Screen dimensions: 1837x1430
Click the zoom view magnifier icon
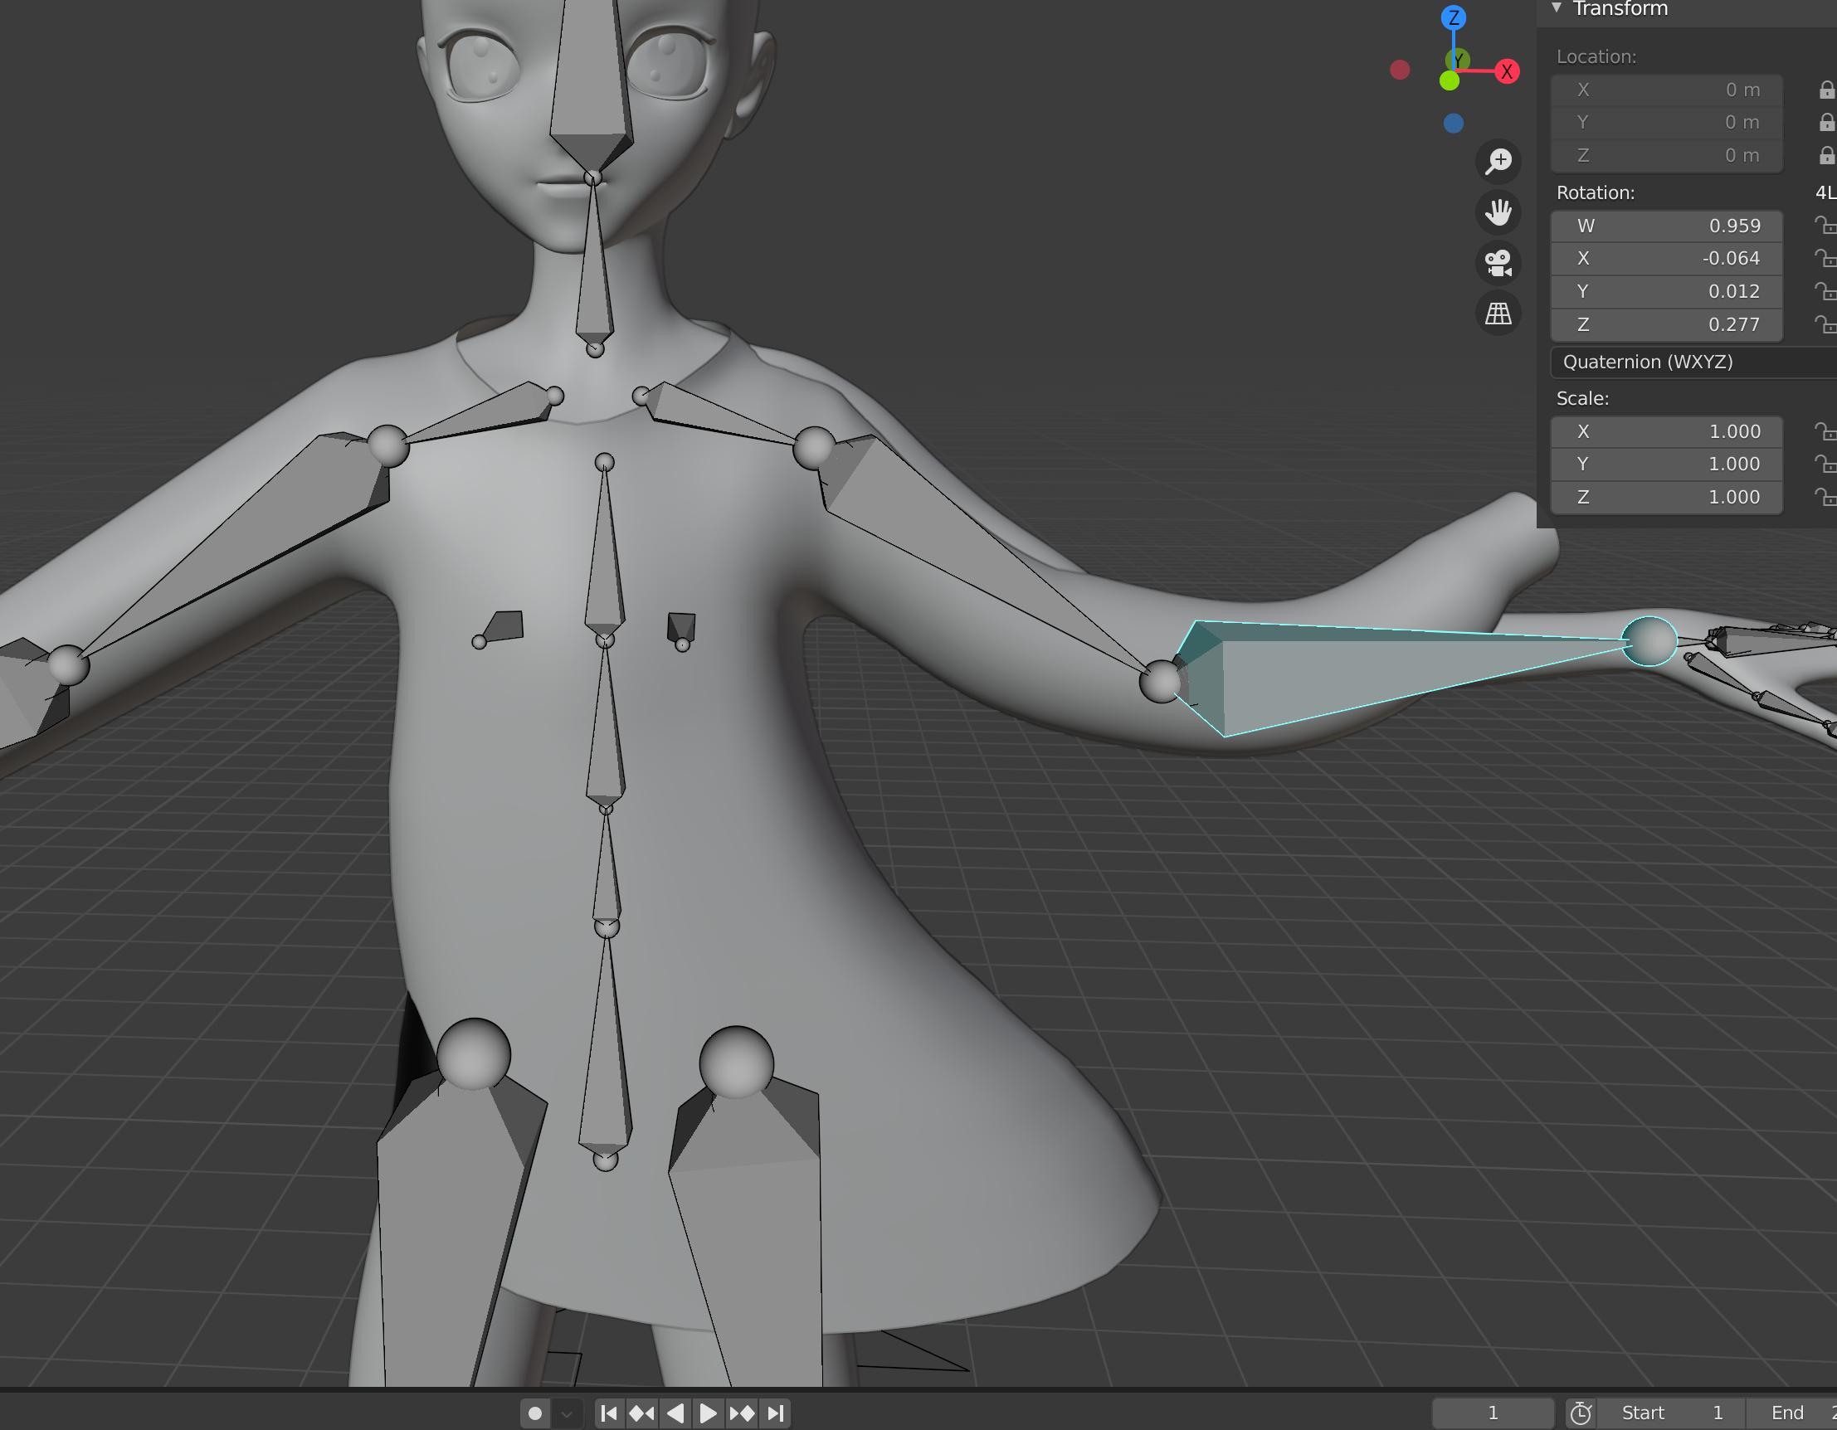tap(1498, 161)
